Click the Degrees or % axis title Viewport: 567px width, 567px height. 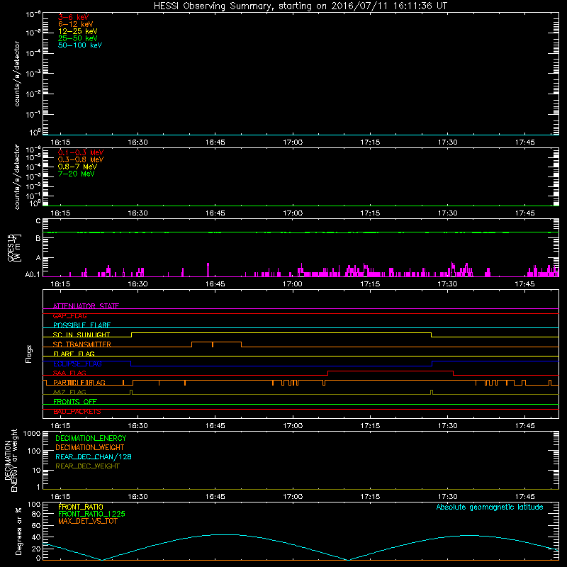click(18, 531)
